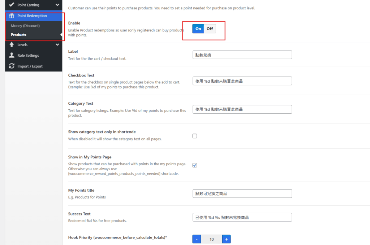Click the Label text input field
This screenshot has height=245, width=370.
point(242,55)
